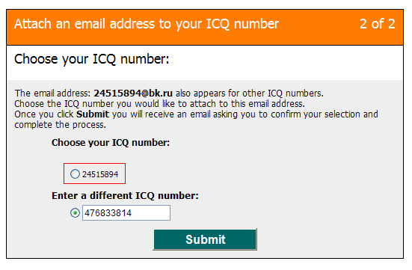
Task: Click the green Submit button
Action: tap(205, 239)
